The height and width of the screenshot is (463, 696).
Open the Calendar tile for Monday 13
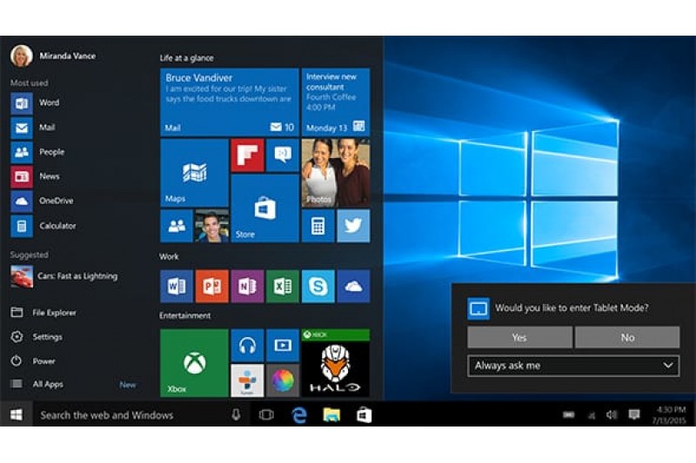[x=336, y=103]
